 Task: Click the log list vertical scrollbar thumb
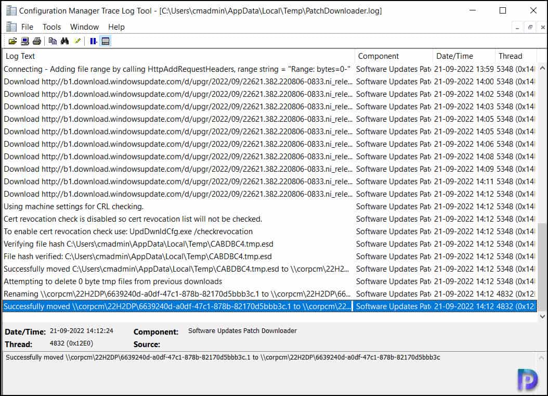tap(542, 267)
